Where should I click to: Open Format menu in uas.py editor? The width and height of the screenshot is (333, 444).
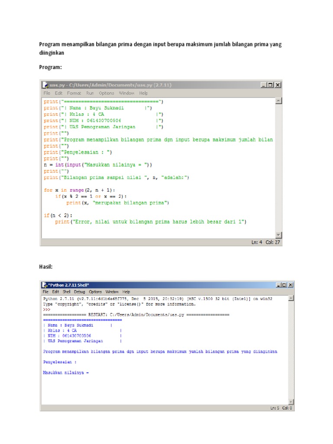coord(74,93)
